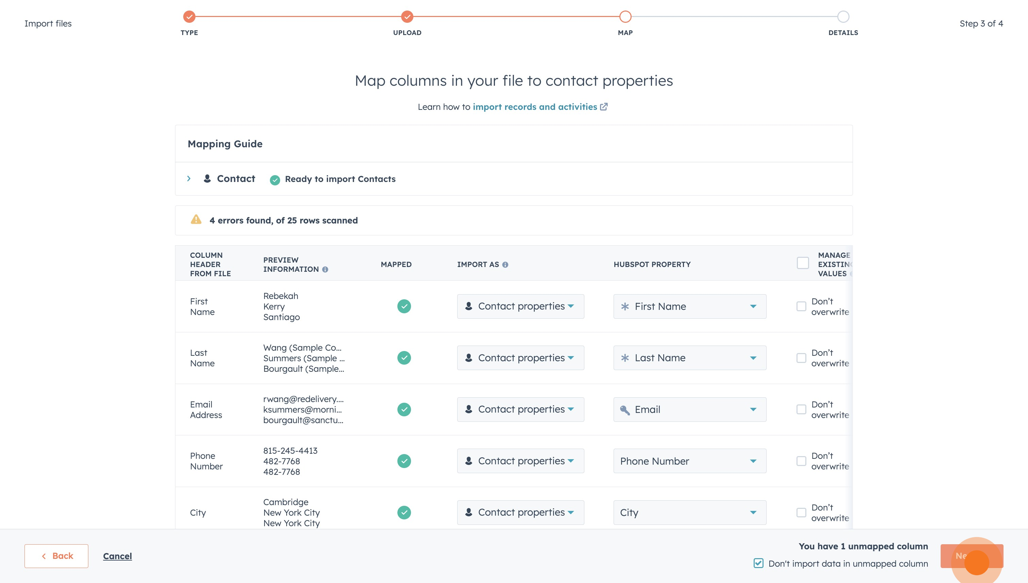Expand the Contact mapping guide chevron
Viewport: 1028px width, 583px height.
[189, 179]
